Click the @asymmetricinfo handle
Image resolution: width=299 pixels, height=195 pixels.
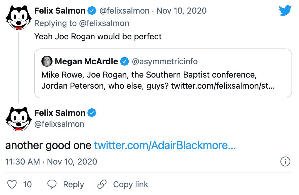[x=165, y=61]
